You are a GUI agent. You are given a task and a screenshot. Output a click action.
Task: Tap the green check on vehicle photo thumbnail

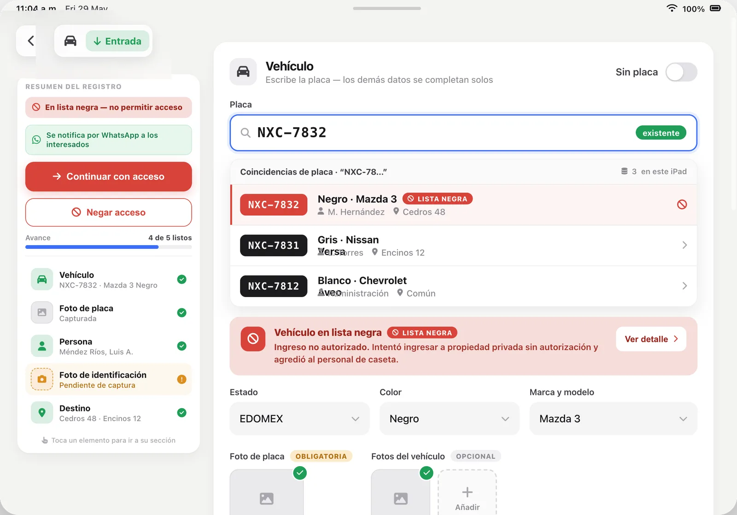427,473
